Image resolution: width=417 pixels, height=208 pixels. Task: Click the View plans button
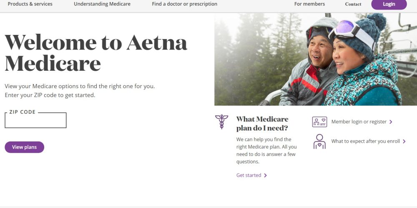(x=24, y=147)
